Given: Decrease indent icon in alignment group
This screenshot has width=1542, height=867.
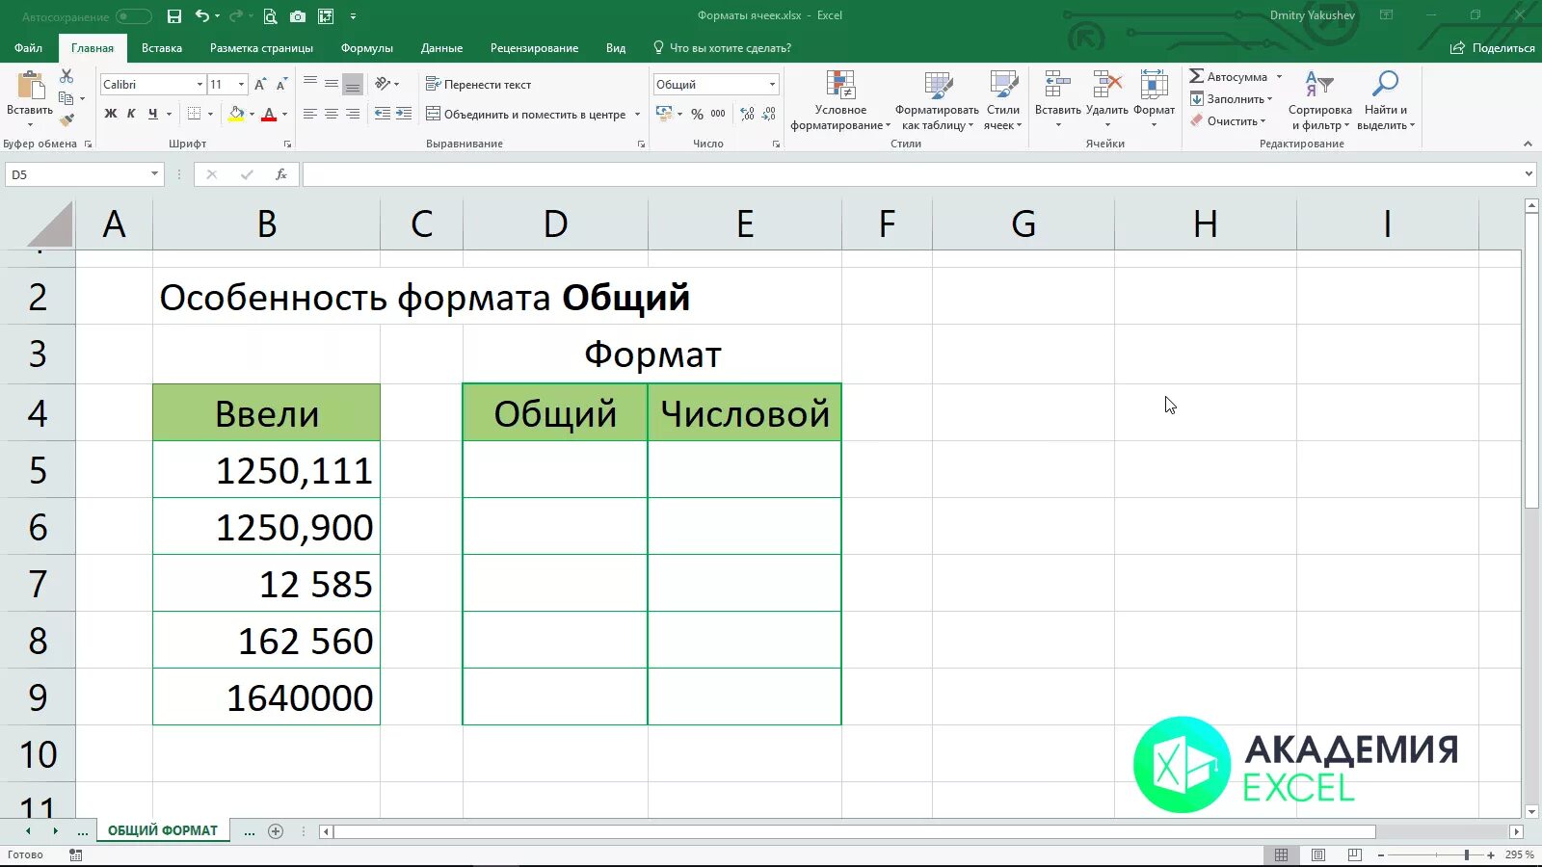Looking at the screenshot, I should click(383, 114).
